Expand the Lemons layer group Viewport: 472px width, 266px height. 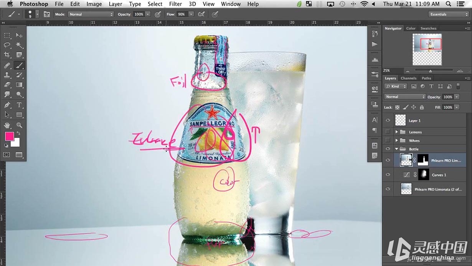click(x=396, y=132)
